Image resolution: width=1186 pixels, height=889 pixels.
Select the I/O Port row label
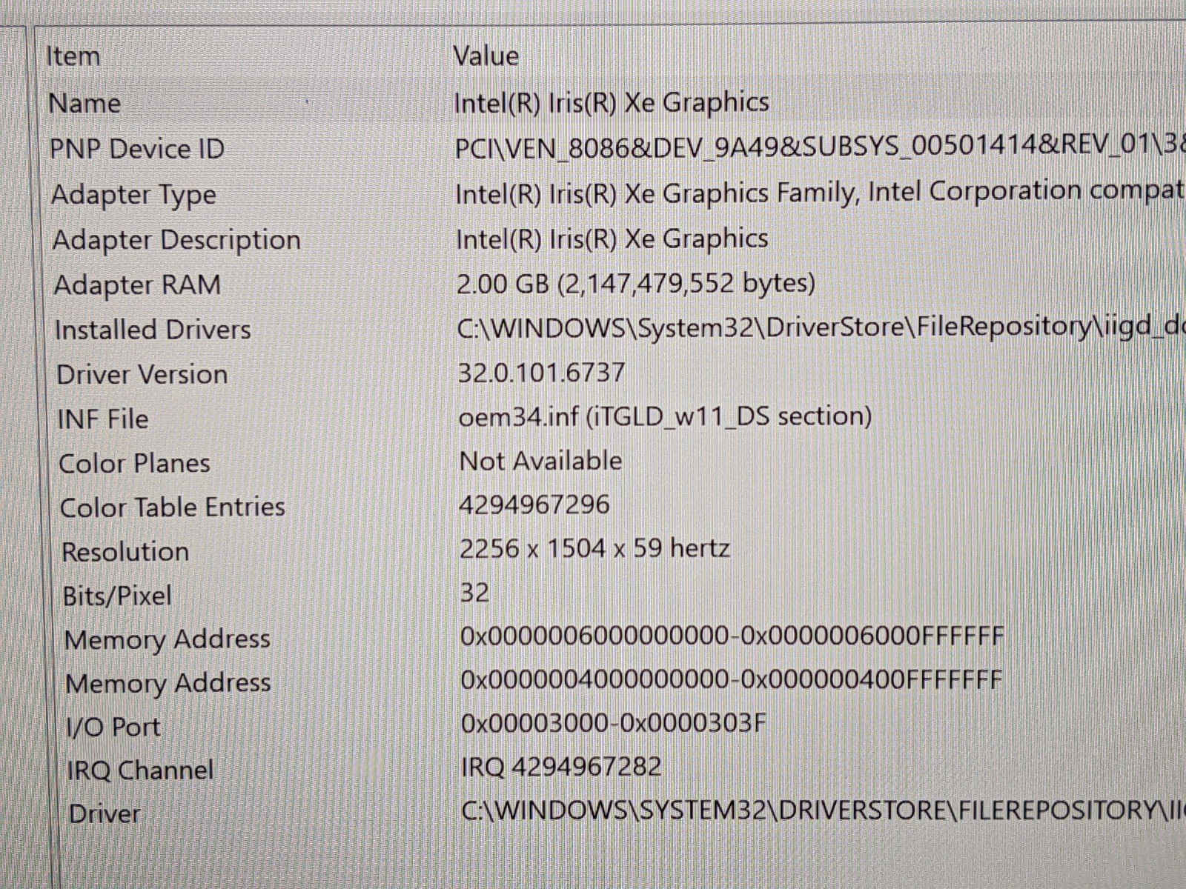pyautogui.click(x=113, y=727)
